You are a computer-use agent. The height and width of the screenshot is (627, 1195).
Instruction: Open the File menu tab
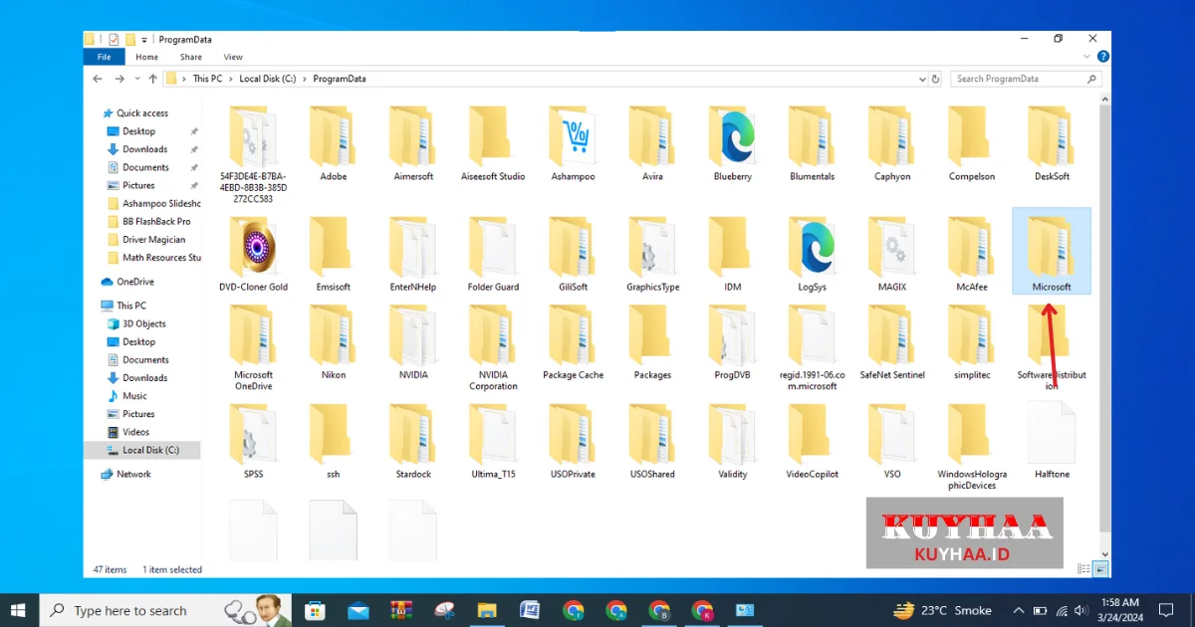(104, 57)
